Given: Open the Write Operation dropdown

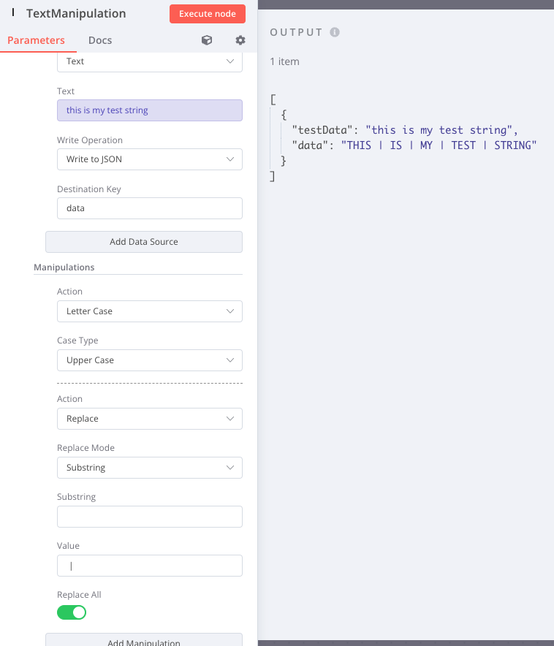Looking at the screenshot, I should click(x=150, y=159).
